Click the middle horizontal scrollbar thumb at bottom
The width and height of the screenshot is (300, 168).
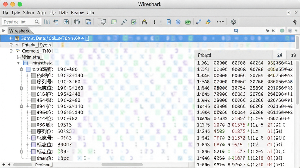tap(122, 164)
